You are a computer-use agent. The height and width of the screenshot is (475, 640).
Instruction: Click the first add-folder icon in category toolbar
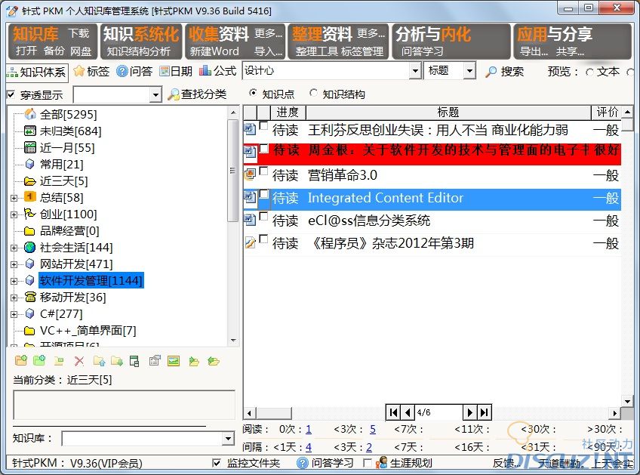coord(20,361)
